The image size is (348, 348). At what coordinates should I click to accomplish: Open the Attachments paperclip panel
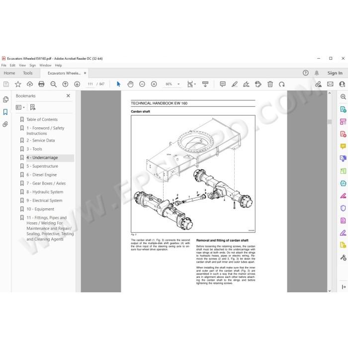point(5,124)
